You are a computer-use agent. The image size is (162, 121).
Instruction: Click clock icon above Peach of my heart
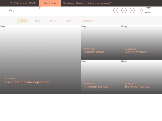125,49
